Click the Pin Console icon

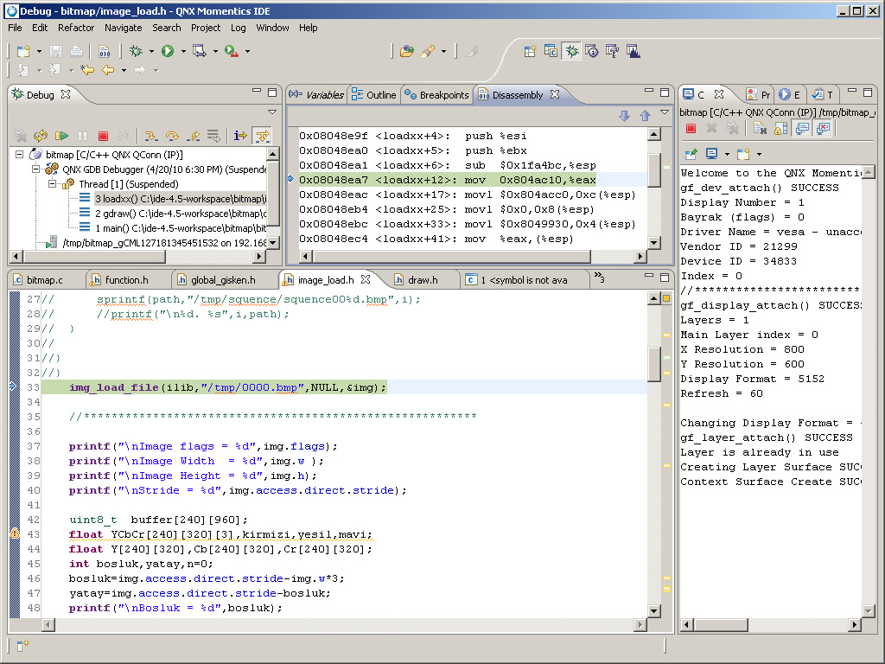tap(691, 154)
